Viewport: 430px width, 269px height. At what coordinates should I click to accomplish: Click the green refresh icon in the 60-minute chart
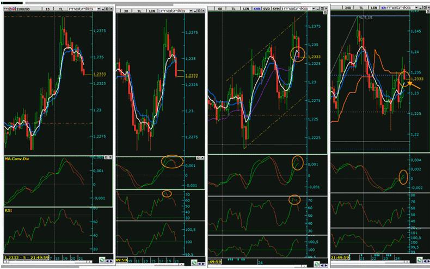click(316, 262)
